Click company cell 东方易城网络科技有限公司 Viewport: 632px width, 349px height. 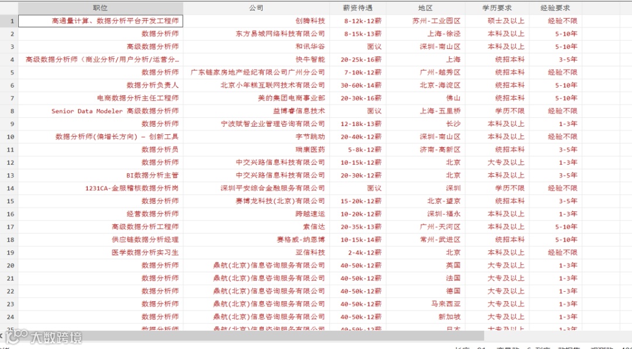click(x=256, y=34)
